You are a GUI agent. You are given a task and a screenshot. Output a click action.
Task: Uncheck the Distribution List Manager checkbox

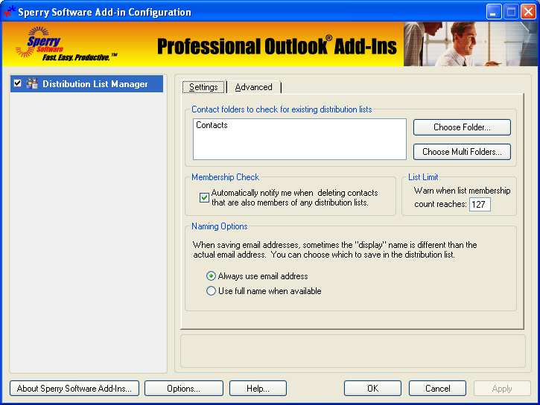[18, 83]
